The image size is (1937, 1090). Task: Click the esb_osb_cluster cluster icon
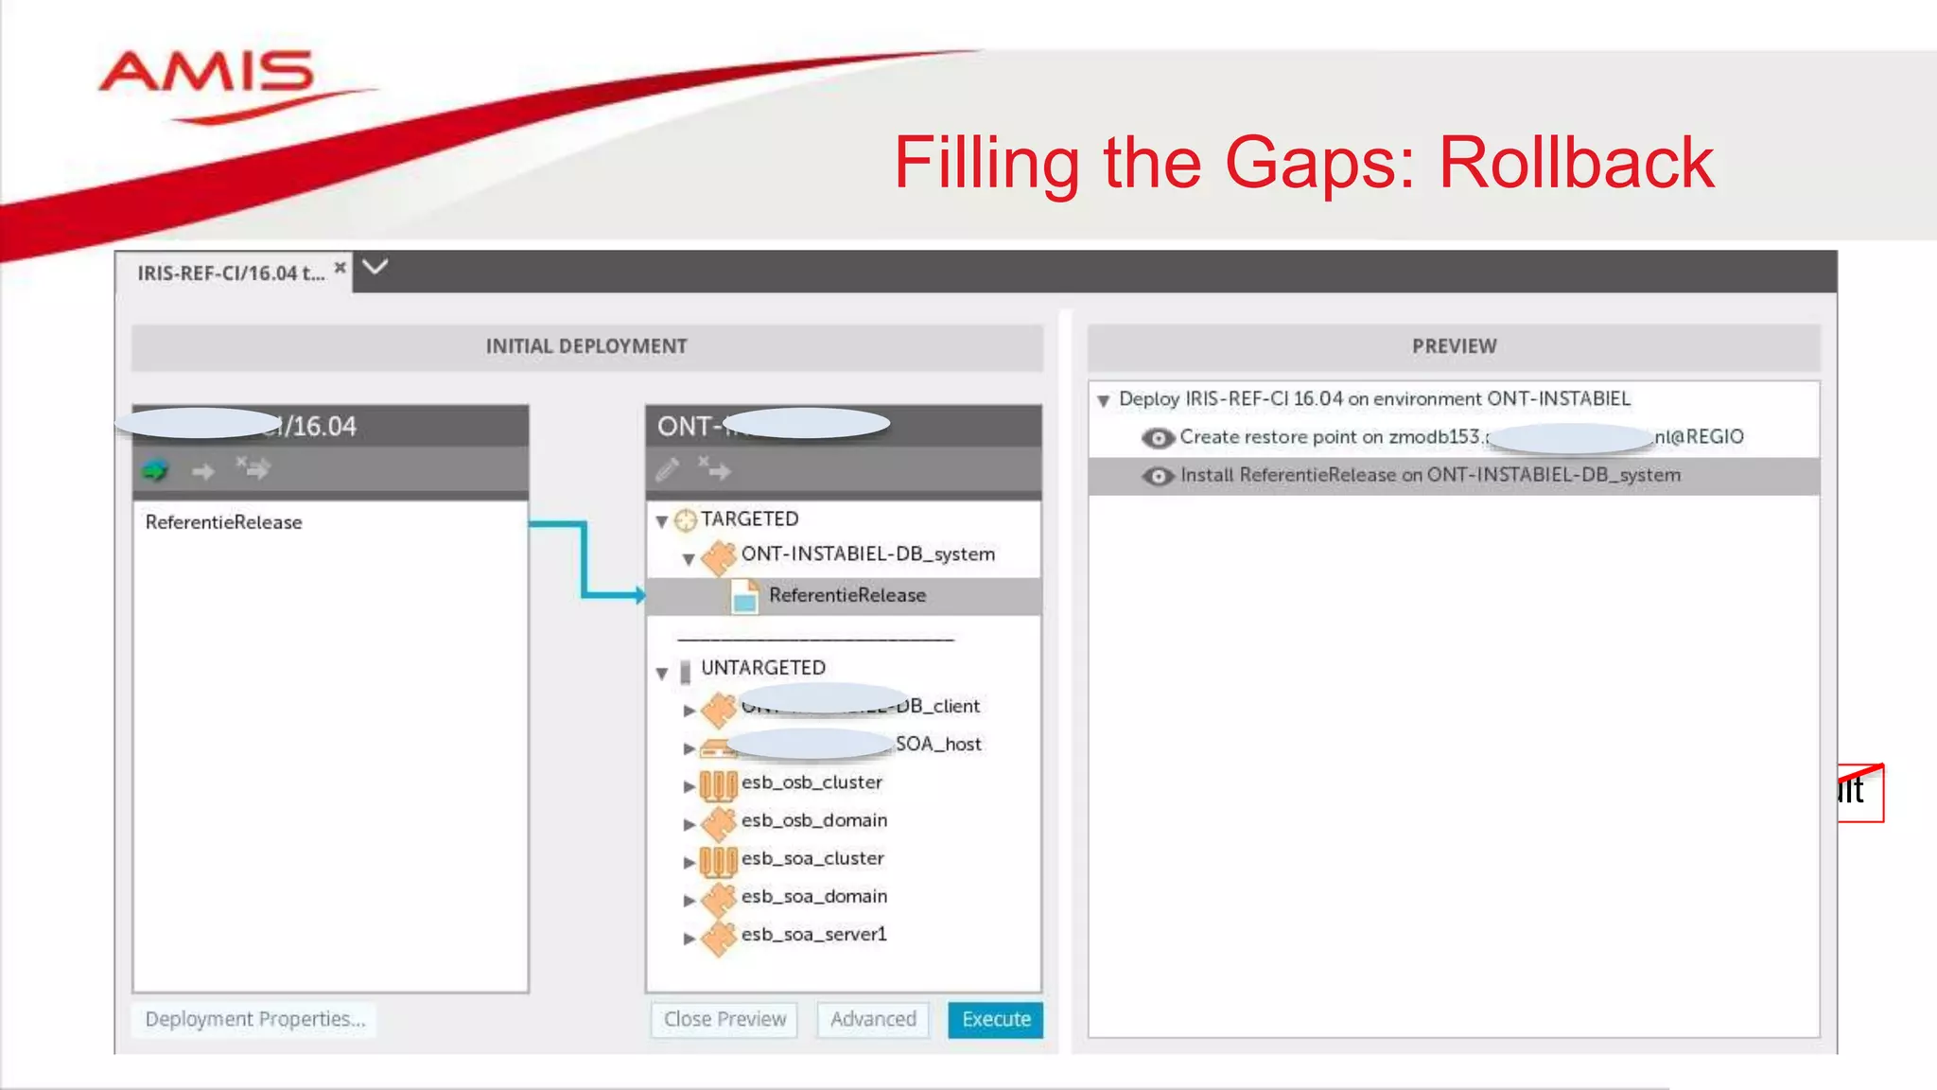point(719,784)
